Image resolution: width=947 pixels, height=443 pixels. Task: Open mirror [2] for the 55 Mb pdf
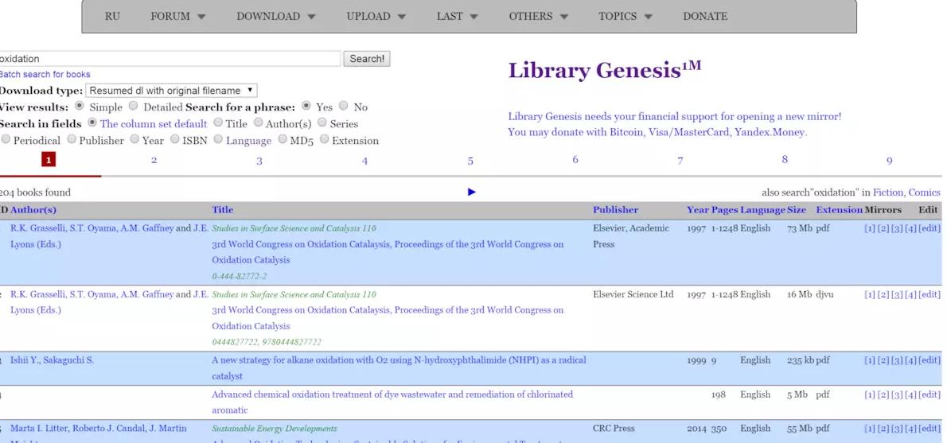(883, 429)
